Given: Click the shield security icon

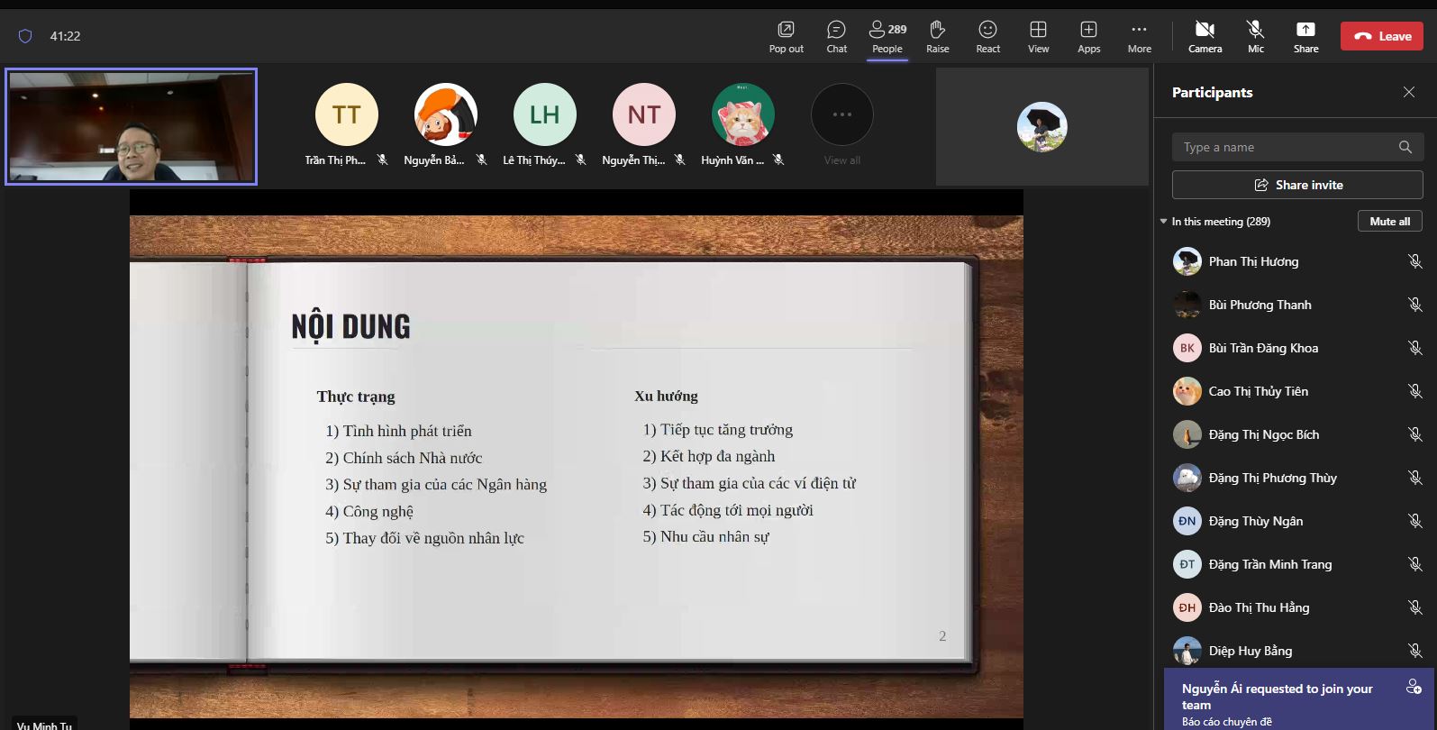Looking at the screenshot, I should 25,36.
